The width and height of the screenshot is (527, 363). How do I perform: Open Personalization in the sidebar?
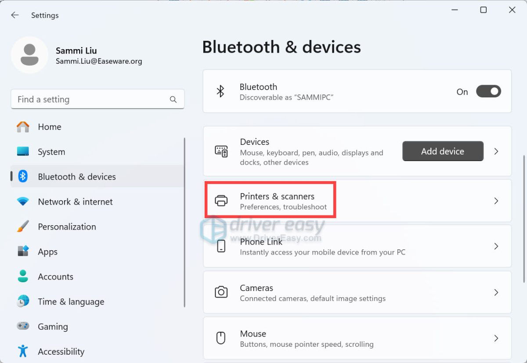tap(67, 227)
